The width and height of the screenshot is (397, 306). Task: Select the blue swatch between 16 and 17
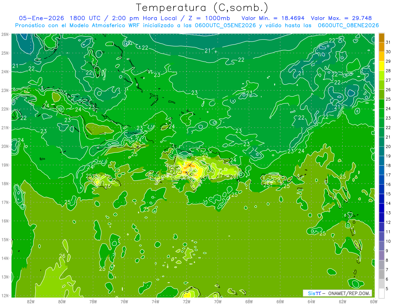pos(381,180)
